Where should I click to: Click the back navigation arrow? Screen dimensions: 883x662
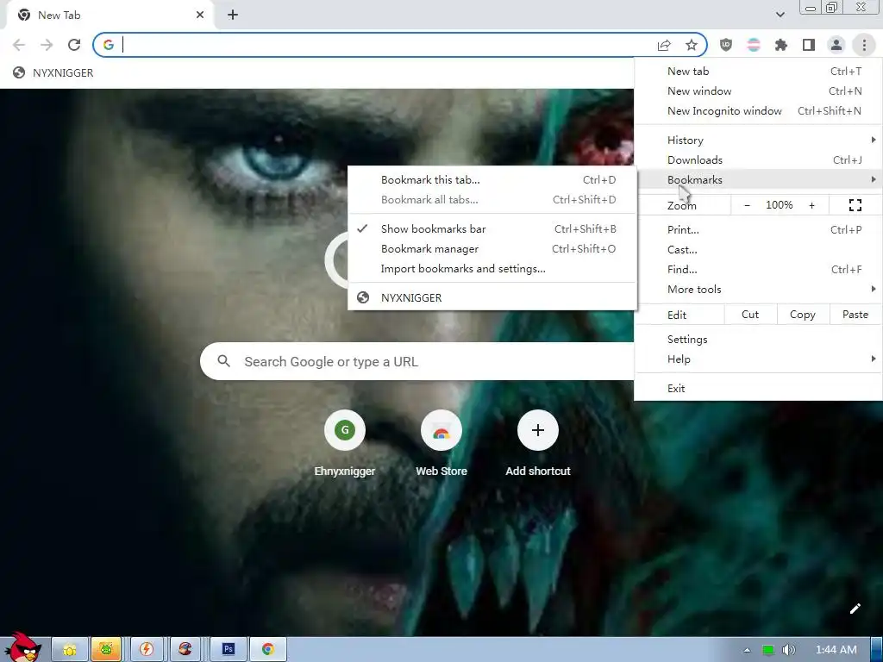[x=19, y=45]
